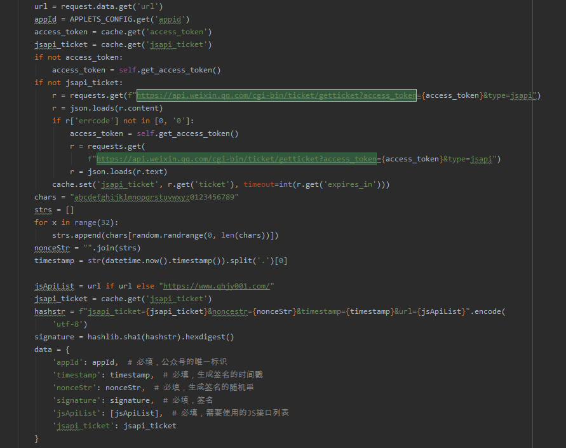This screenshot has width=566, height=448.
Task: Click the timeout keyword argument
Action: (x=259, y=184)
